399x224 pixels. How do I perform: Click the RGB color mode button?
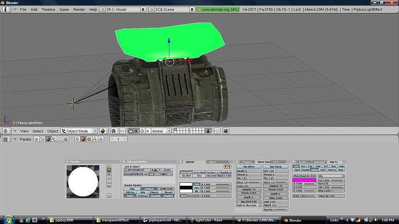(183, 196)
